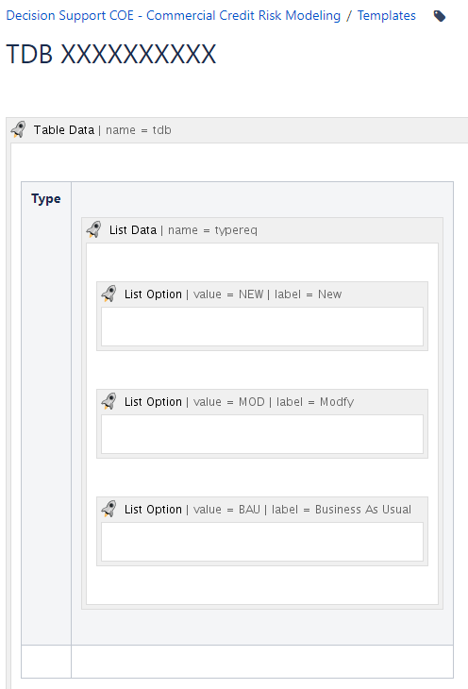The width and height of the screenshot is (468, 689).
Task: Click rocket icon of the NEW List Option
Action: 109,294
